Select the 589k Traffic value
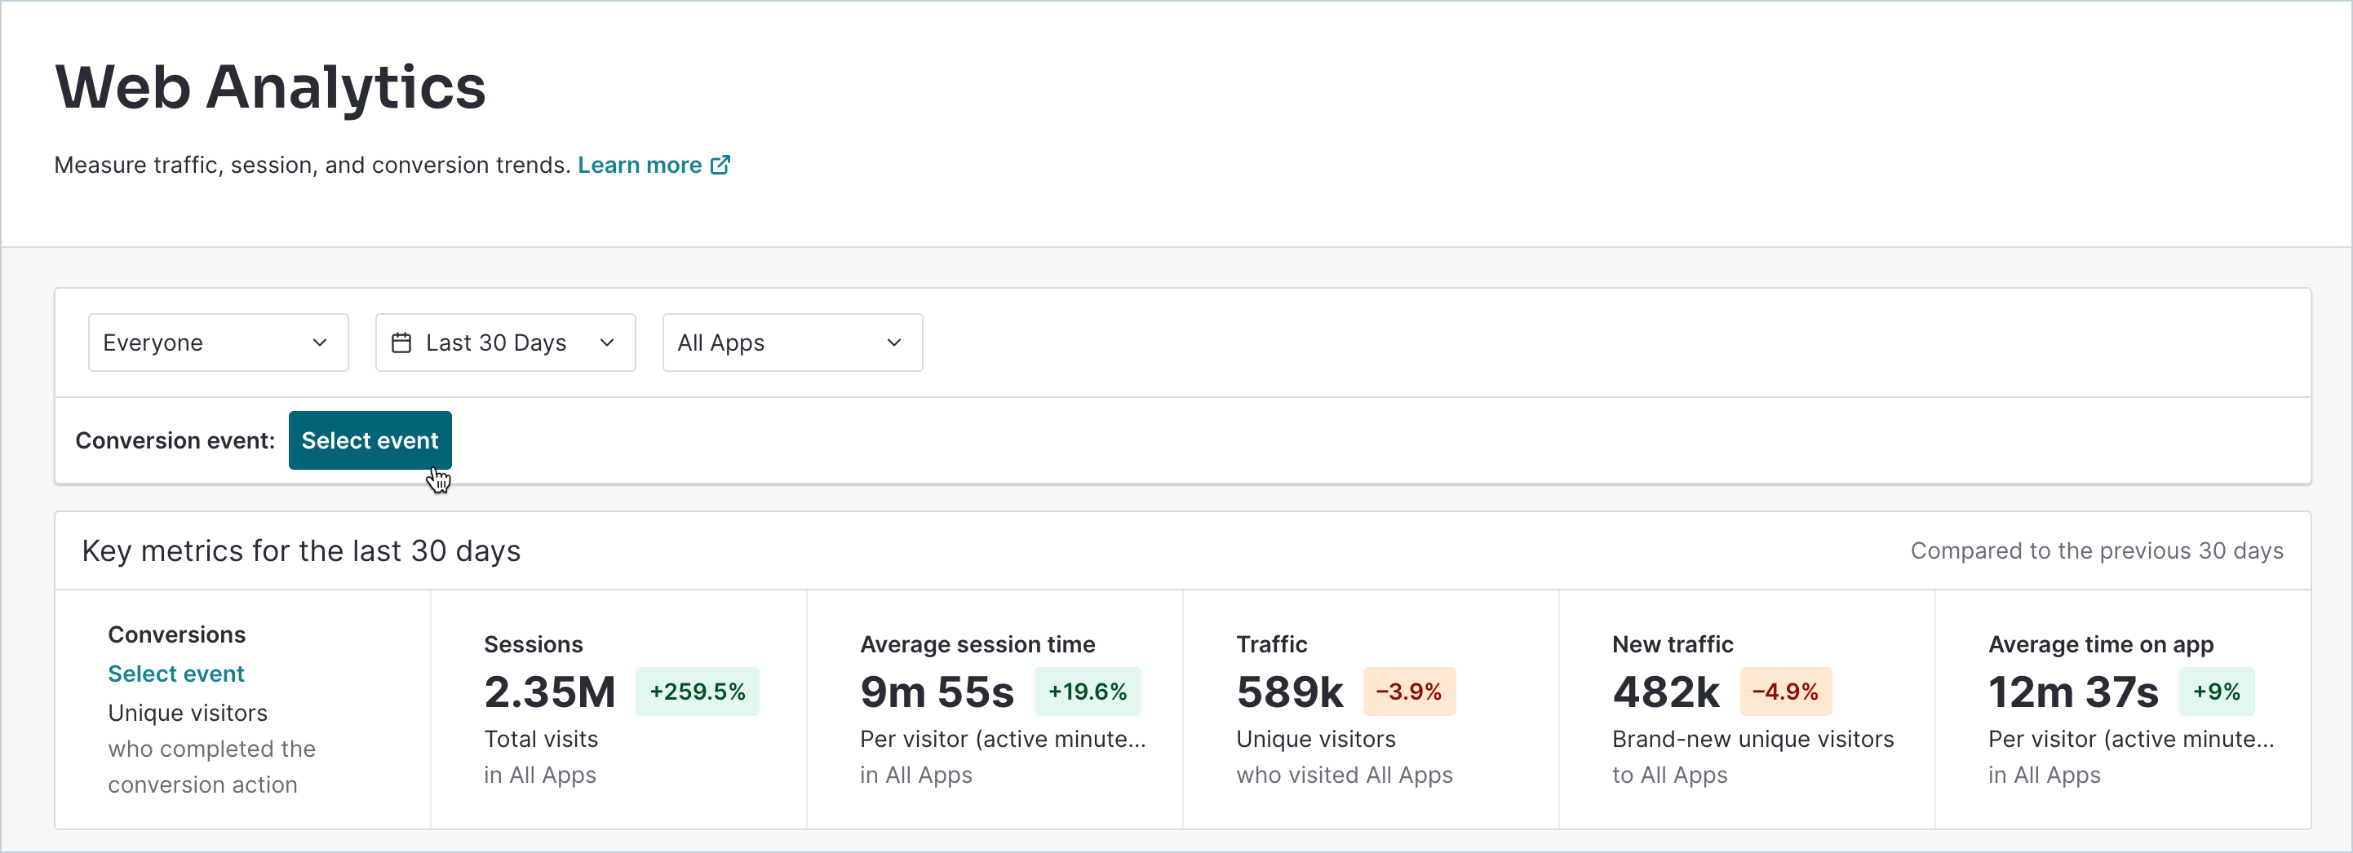The width and height of the screenshot is (2353, 853). [x=1290, y=692]
